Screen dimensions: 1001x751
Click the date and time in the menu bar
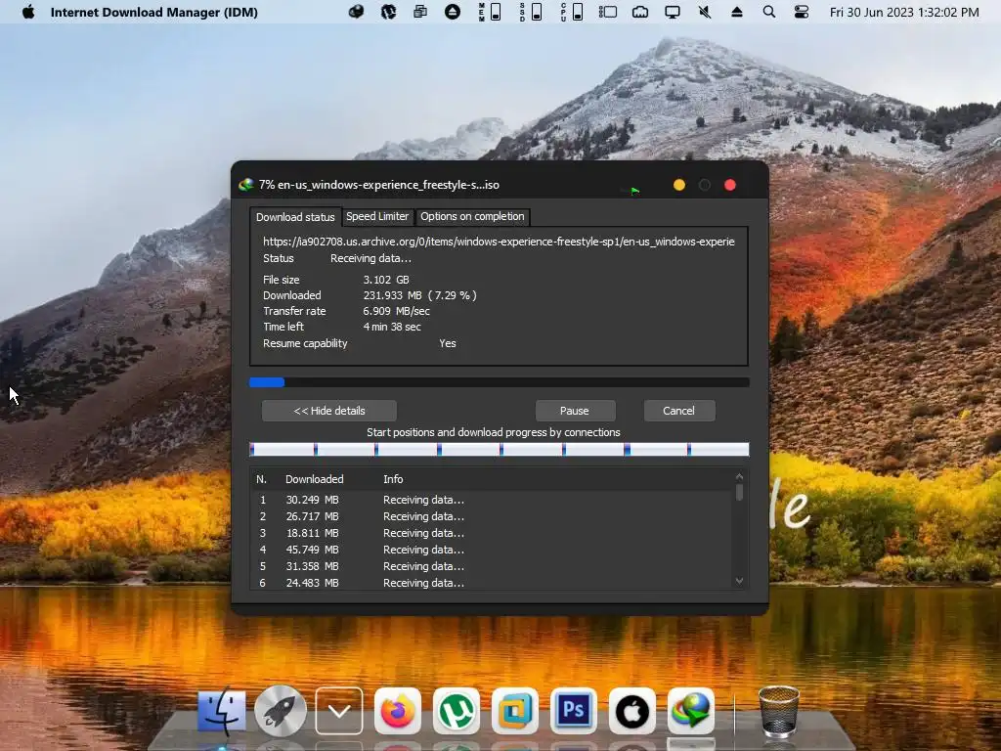pyautogui.click(x=904, y=12)
